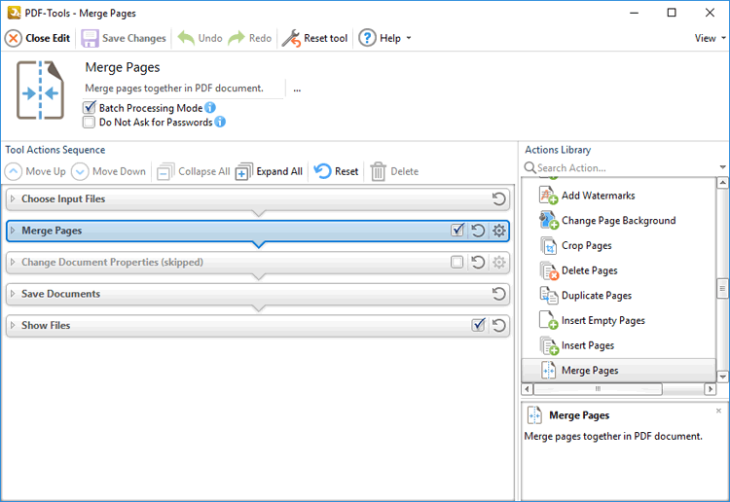Expand the Save Documents step
730x502 pixels.
[x=13, y=294]
